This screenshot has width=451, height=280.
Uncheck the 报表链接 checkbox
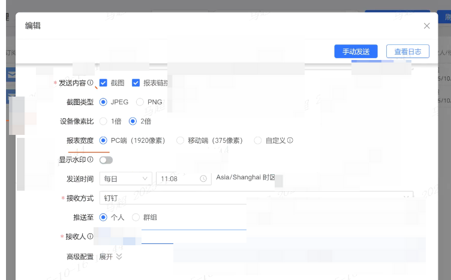[136, 83]
